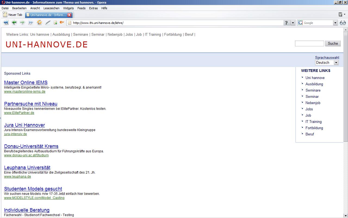Viewport: 348px width, 218px height.
Task: Open Individuelle Beratung link
Action: [x=27, y=210]
